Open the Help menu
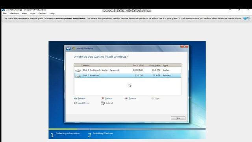This screenshot has height=142, width=252. coord(52,13)
